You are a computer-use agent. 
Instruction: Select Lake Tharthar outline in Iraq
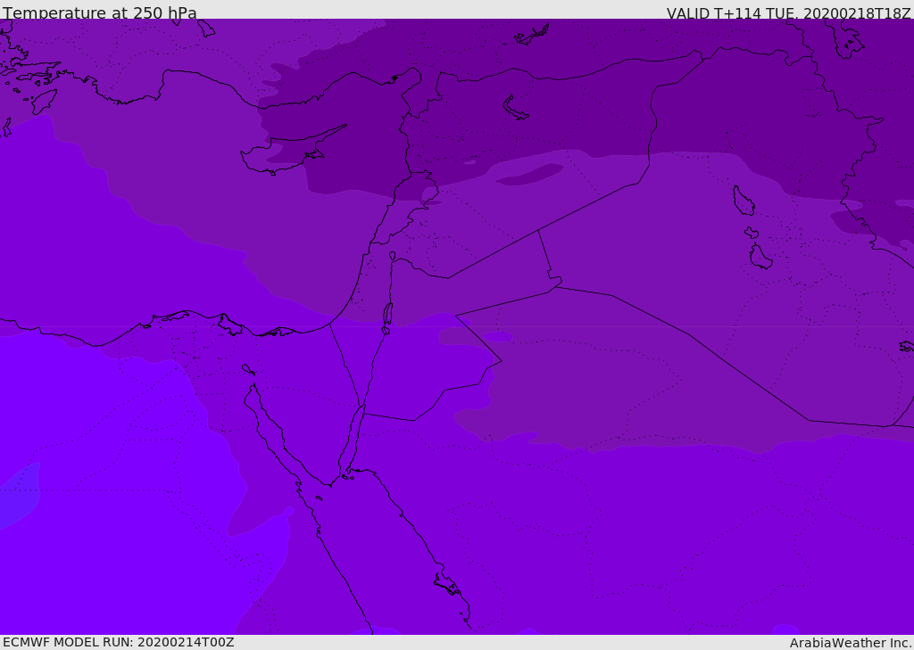pos(743,202)
